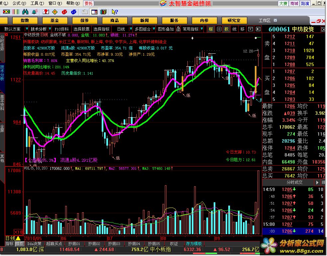Open the 基金 category

click(x=55, y=21)
